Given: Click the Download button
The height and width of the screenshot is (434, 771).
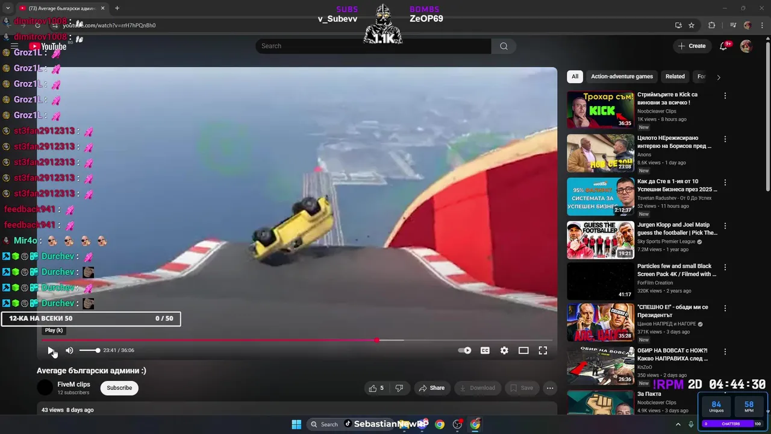Looking at the screenshot, I should 477,388.
